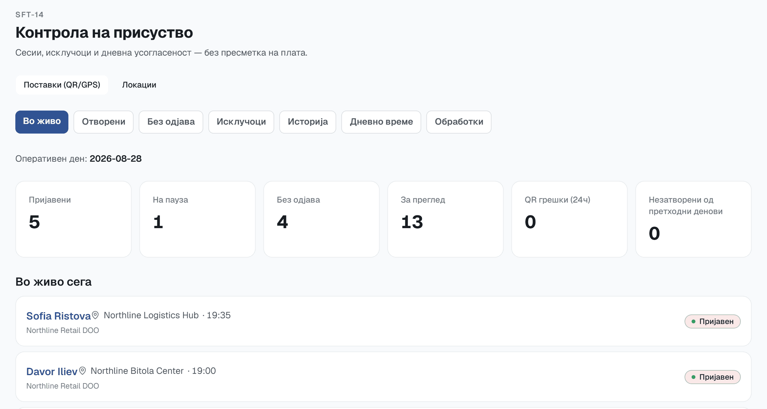Click the location pin icon next to Davor Iliev
The height and width of the screenshot is (409, 767).
[x=82, y=371]
